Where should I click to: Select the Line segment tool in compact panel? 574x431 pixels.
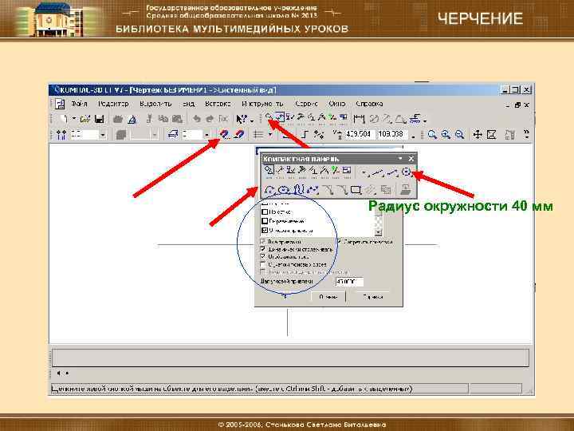click(x=392, y=171)
